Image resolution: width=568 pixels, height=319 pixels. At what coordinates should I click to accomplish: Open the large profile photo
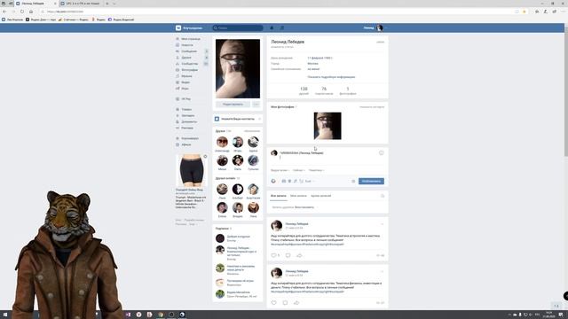pos(238,69)
